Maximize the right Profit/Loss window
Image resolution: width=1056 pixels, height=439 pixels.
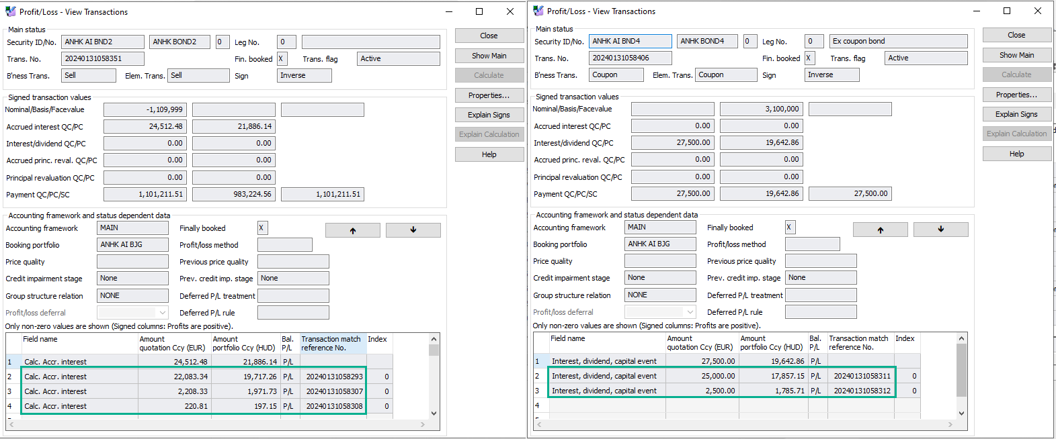1007,11
